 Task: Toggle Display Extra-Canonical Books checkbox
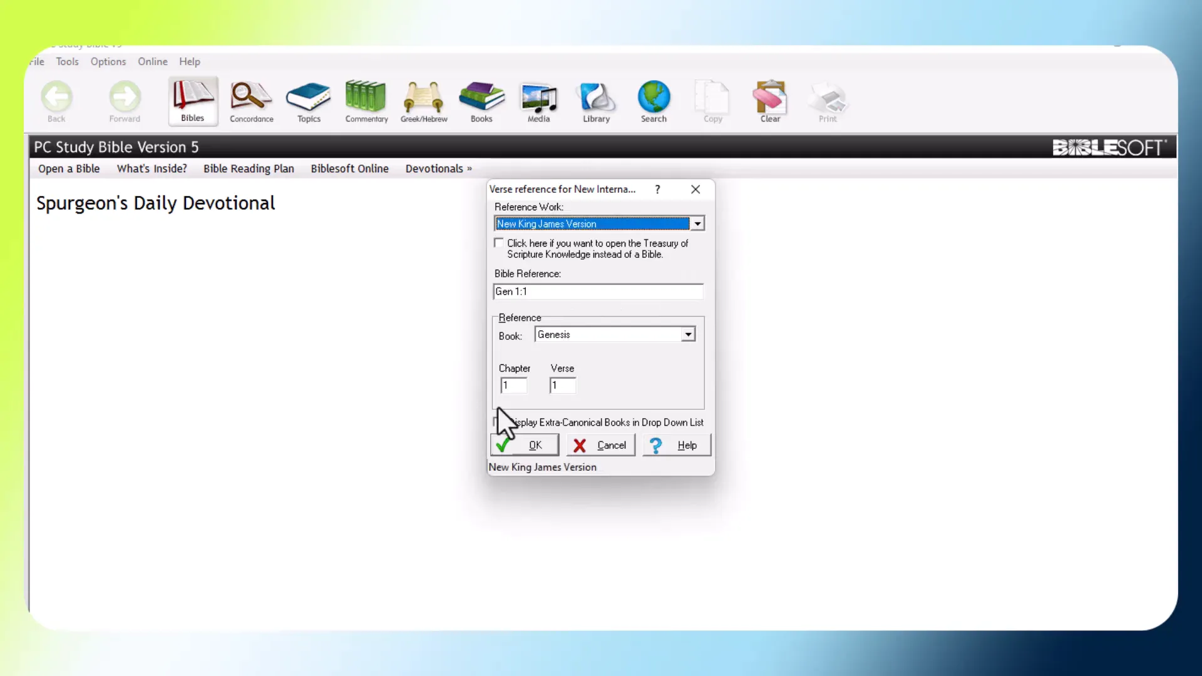pyautogui.click(x=497, y=422)
